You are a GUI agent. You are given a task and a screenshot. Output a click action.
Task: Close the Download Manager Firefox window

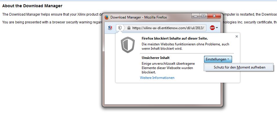coord(214,16)
